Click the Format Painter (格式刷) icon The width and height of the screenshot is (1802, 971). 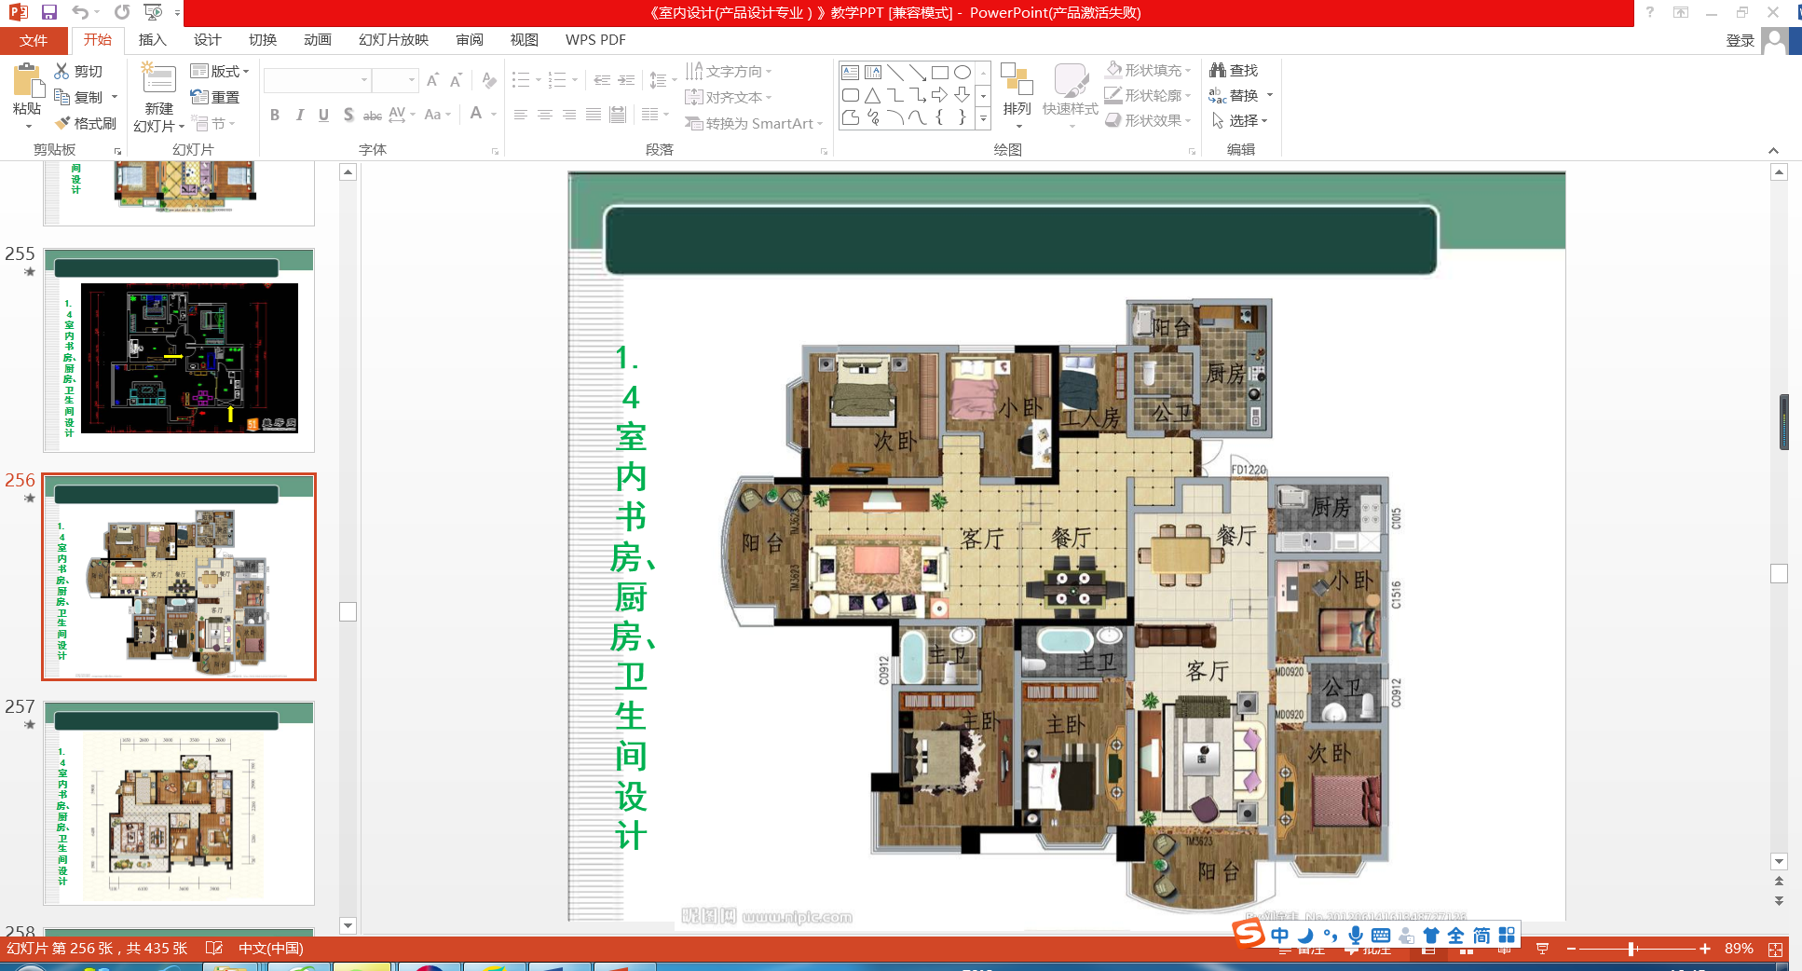tap(62, 123)
